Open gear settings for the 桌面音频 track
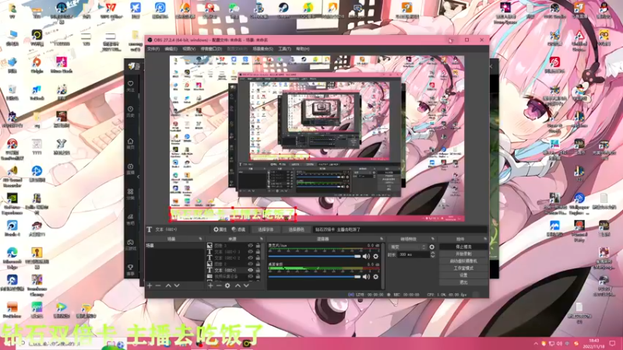Viewport: 623px width, 350px height. coord(375,277)
